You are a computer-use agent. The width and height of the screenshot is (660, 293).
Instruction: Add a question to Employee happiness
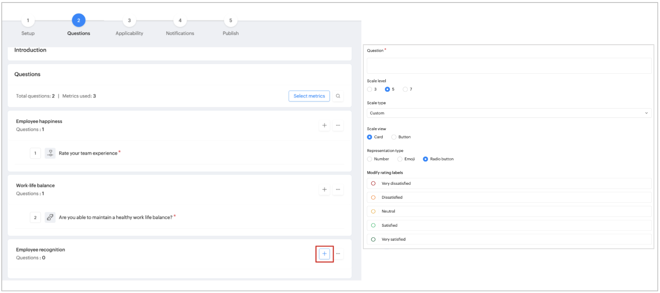[324, 126]
